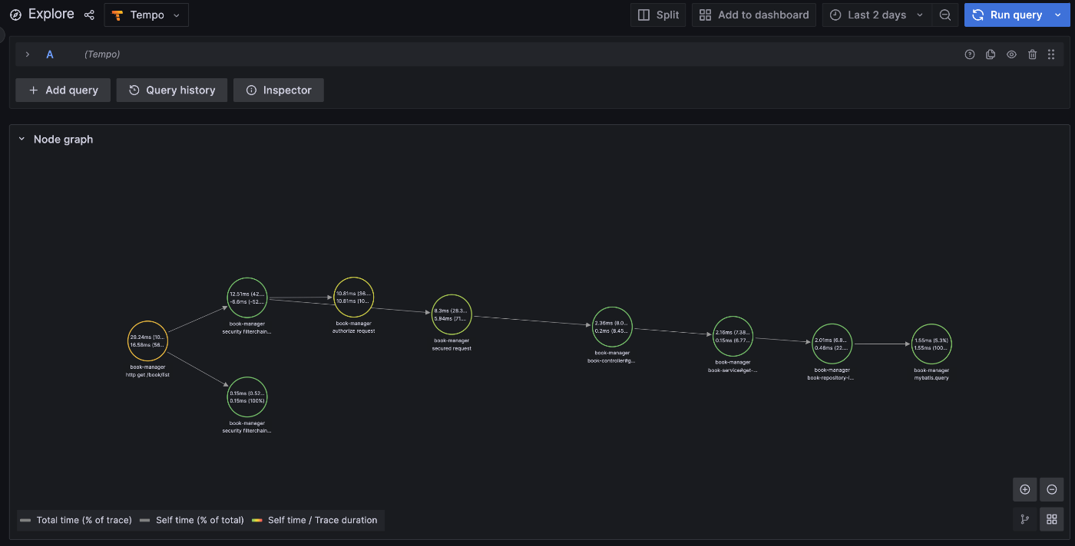Open Query history
This screenshot has width=1075, height=546.
pos(172,90)
